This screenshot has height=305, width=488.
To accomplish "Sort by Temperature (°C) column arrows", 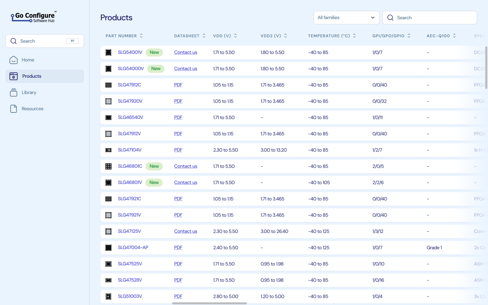I will tap(355, 36).
